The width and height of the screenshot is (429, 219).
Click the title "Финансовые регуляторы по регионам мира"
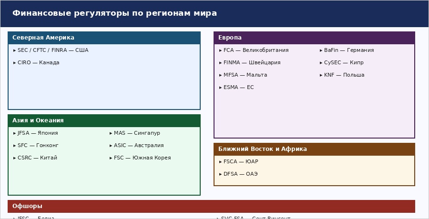pos(114,13)
